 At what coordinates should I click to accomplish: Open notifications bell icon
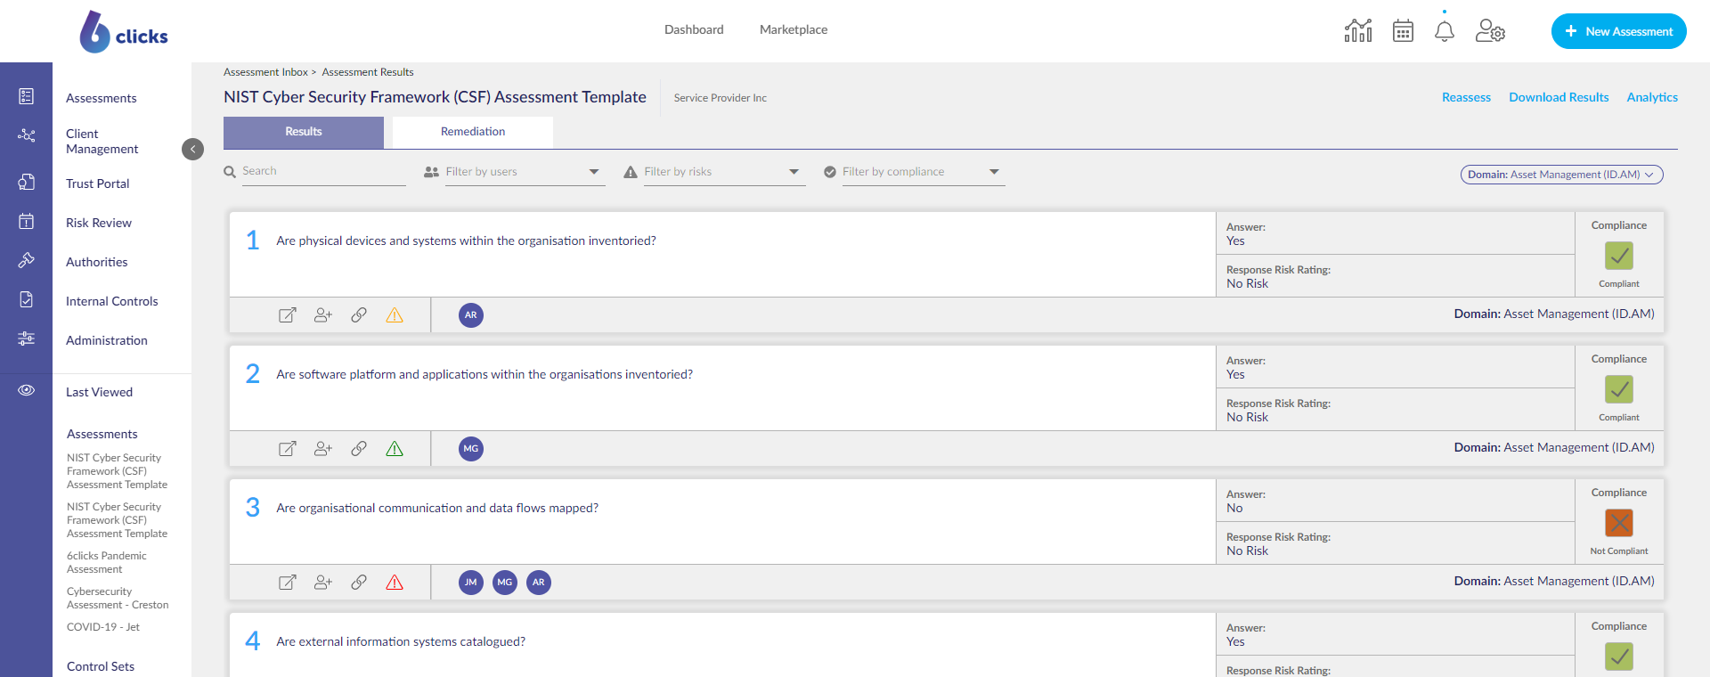(x=1445, y=31)
